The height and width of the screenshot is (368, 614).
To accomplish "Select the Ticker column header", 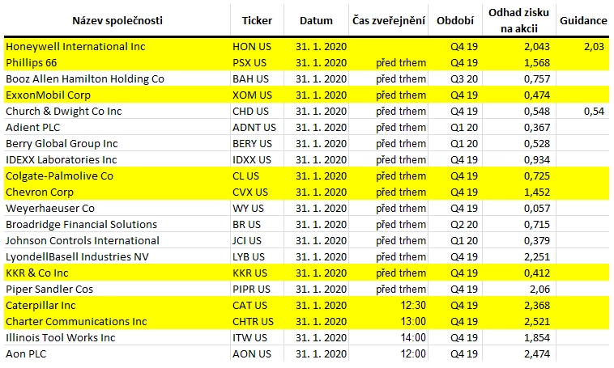I will [257, 20].
